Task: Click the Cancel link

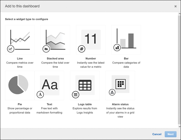Action: [x=157, y=134]
